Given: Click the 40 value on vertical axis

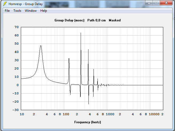Looking at the screenshot, I should [x=17, y=52].
